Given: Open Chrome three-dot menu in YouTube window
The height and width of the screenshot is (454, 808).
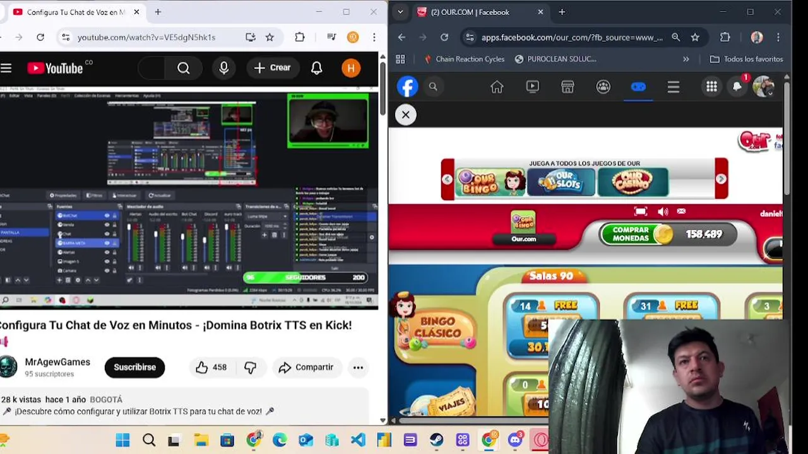Looking at the screenshot, I should pyautogui.click(x=375, y=37).
